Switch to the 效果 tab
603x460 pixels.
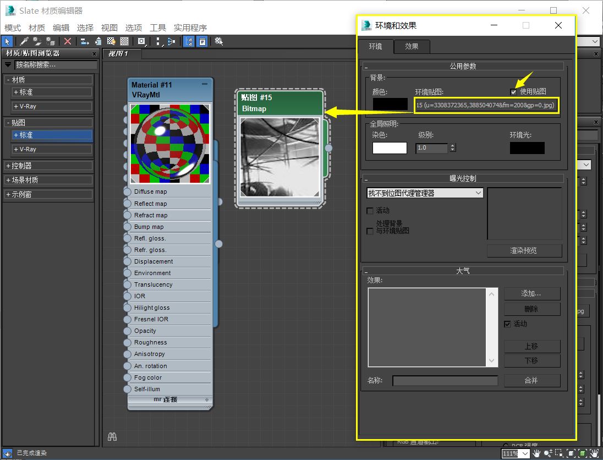[x=412, y=46]
